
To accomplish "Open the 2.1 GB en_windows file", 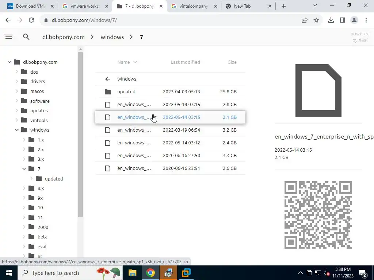I will [170, 117].
